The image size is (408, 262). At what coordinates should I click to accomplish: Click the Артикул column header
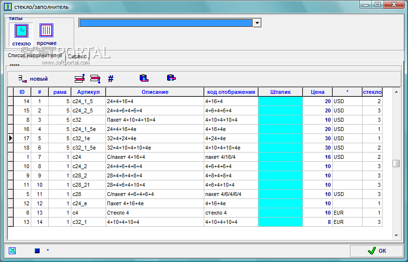coord(88,92)
